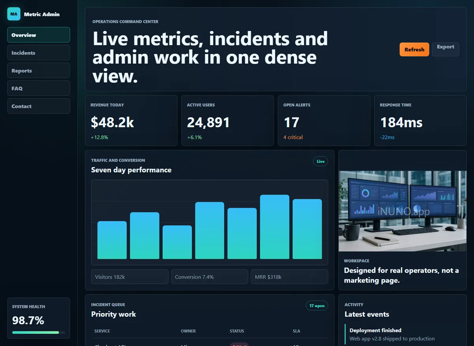Open the Overview nav item

[x=39, y=35]
